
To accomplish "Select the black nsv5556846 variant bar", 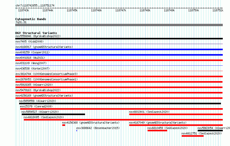I will [119, 39].
